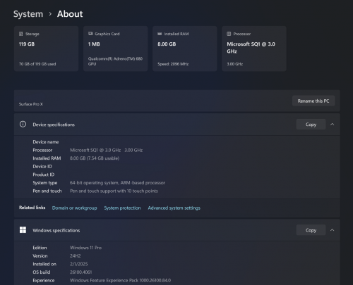
Task: Select Windows 11 Pro edition value
Action: pos(85,248)
